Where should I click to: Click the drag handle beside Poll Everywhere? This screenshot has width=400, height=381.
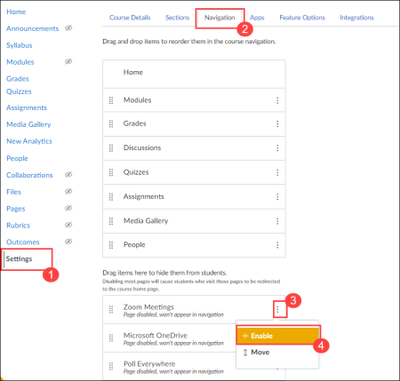click(x=111, y=367)
